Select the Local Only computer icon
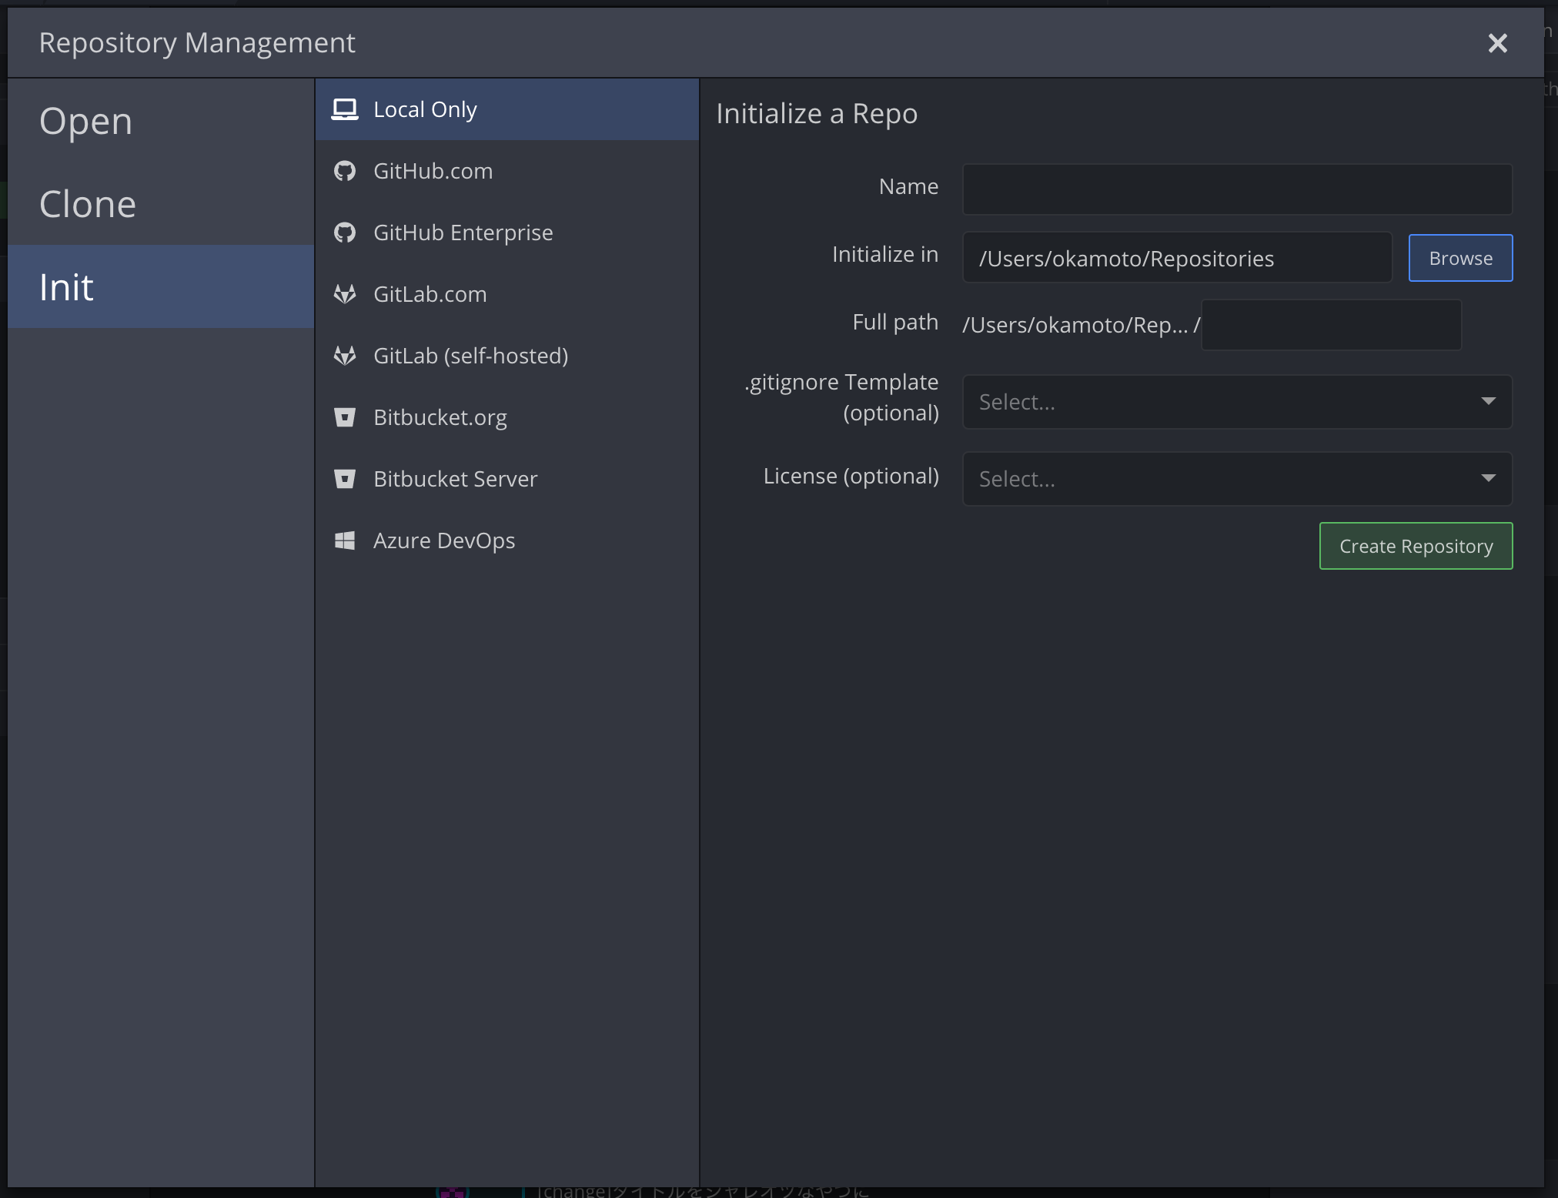The height and width of the screenshot is (1198, 1558). (x=346, y=109)
